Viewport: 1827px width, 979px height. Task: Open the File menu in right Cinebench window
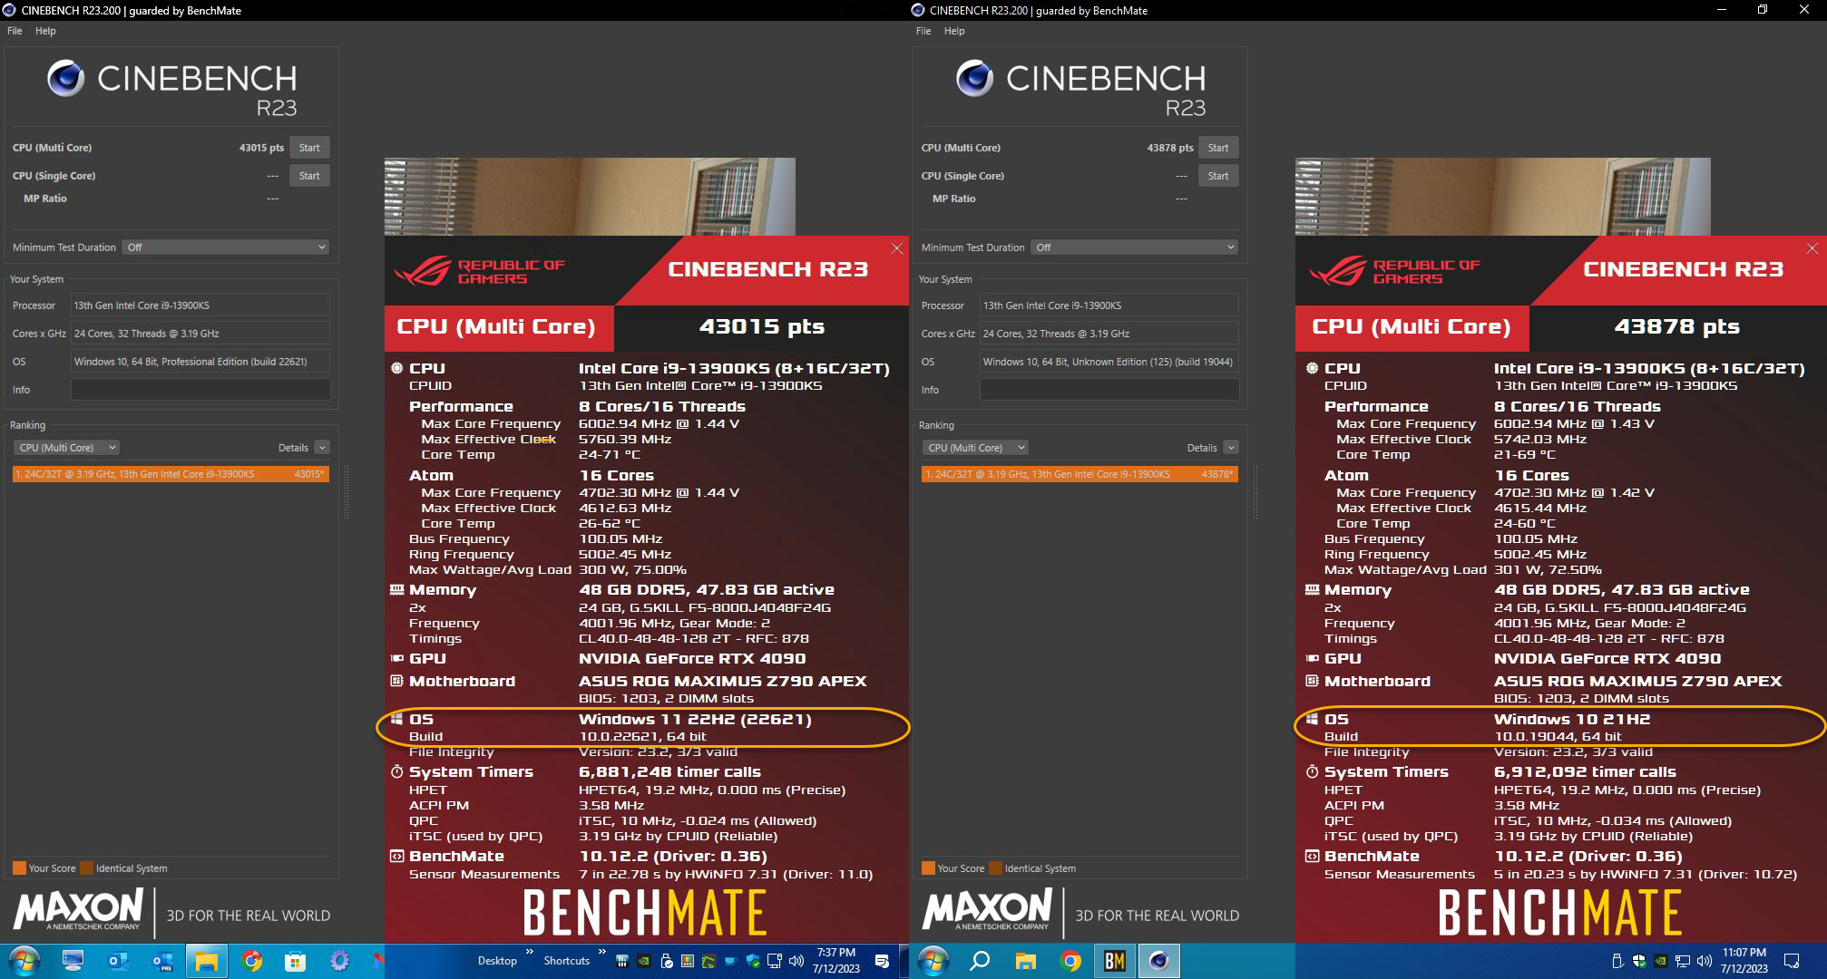923,31
